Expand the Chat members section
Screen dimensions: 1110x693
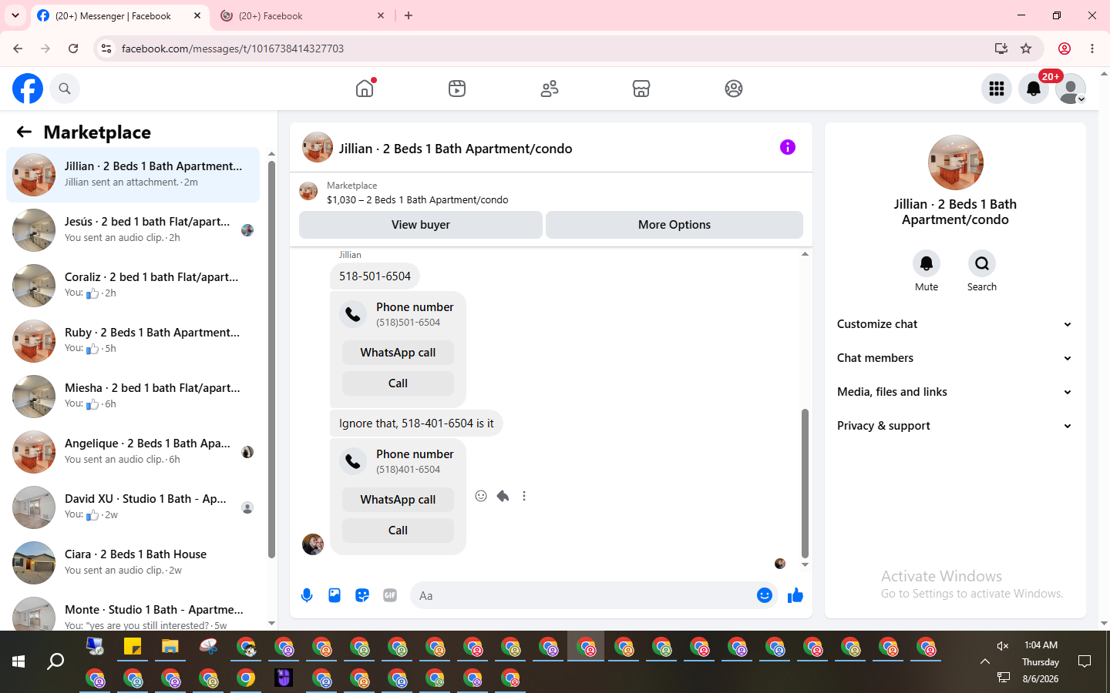(x=955, y=358)
